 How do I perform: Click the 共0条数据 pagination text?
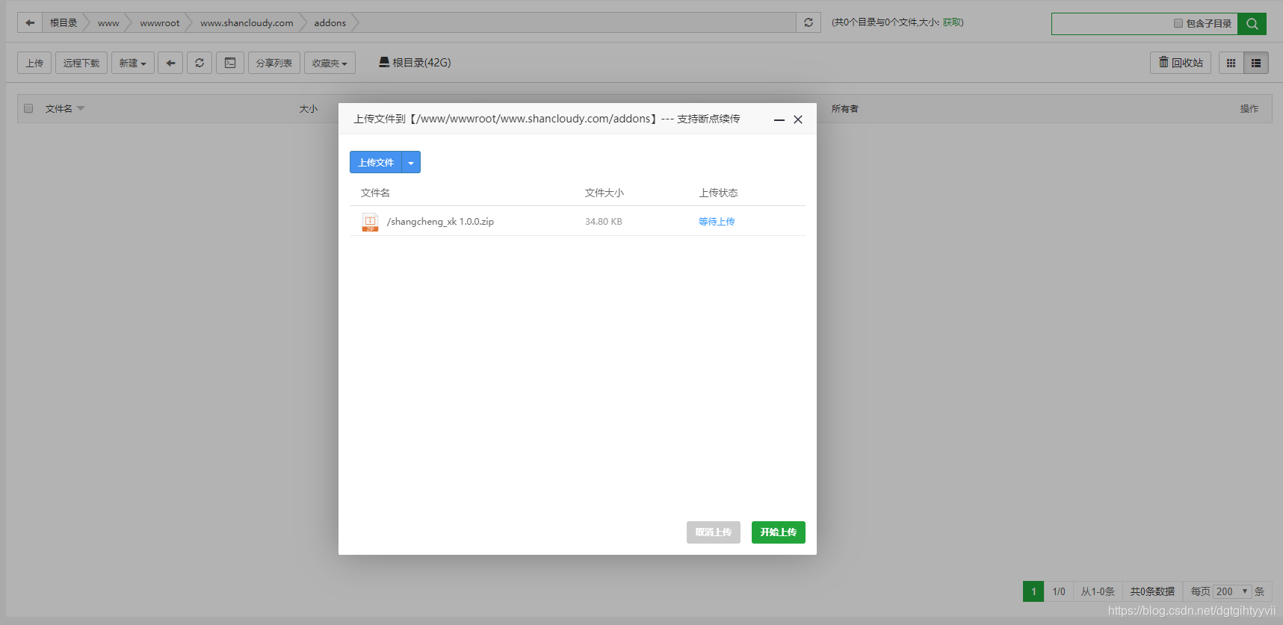tap(1152, 591)
